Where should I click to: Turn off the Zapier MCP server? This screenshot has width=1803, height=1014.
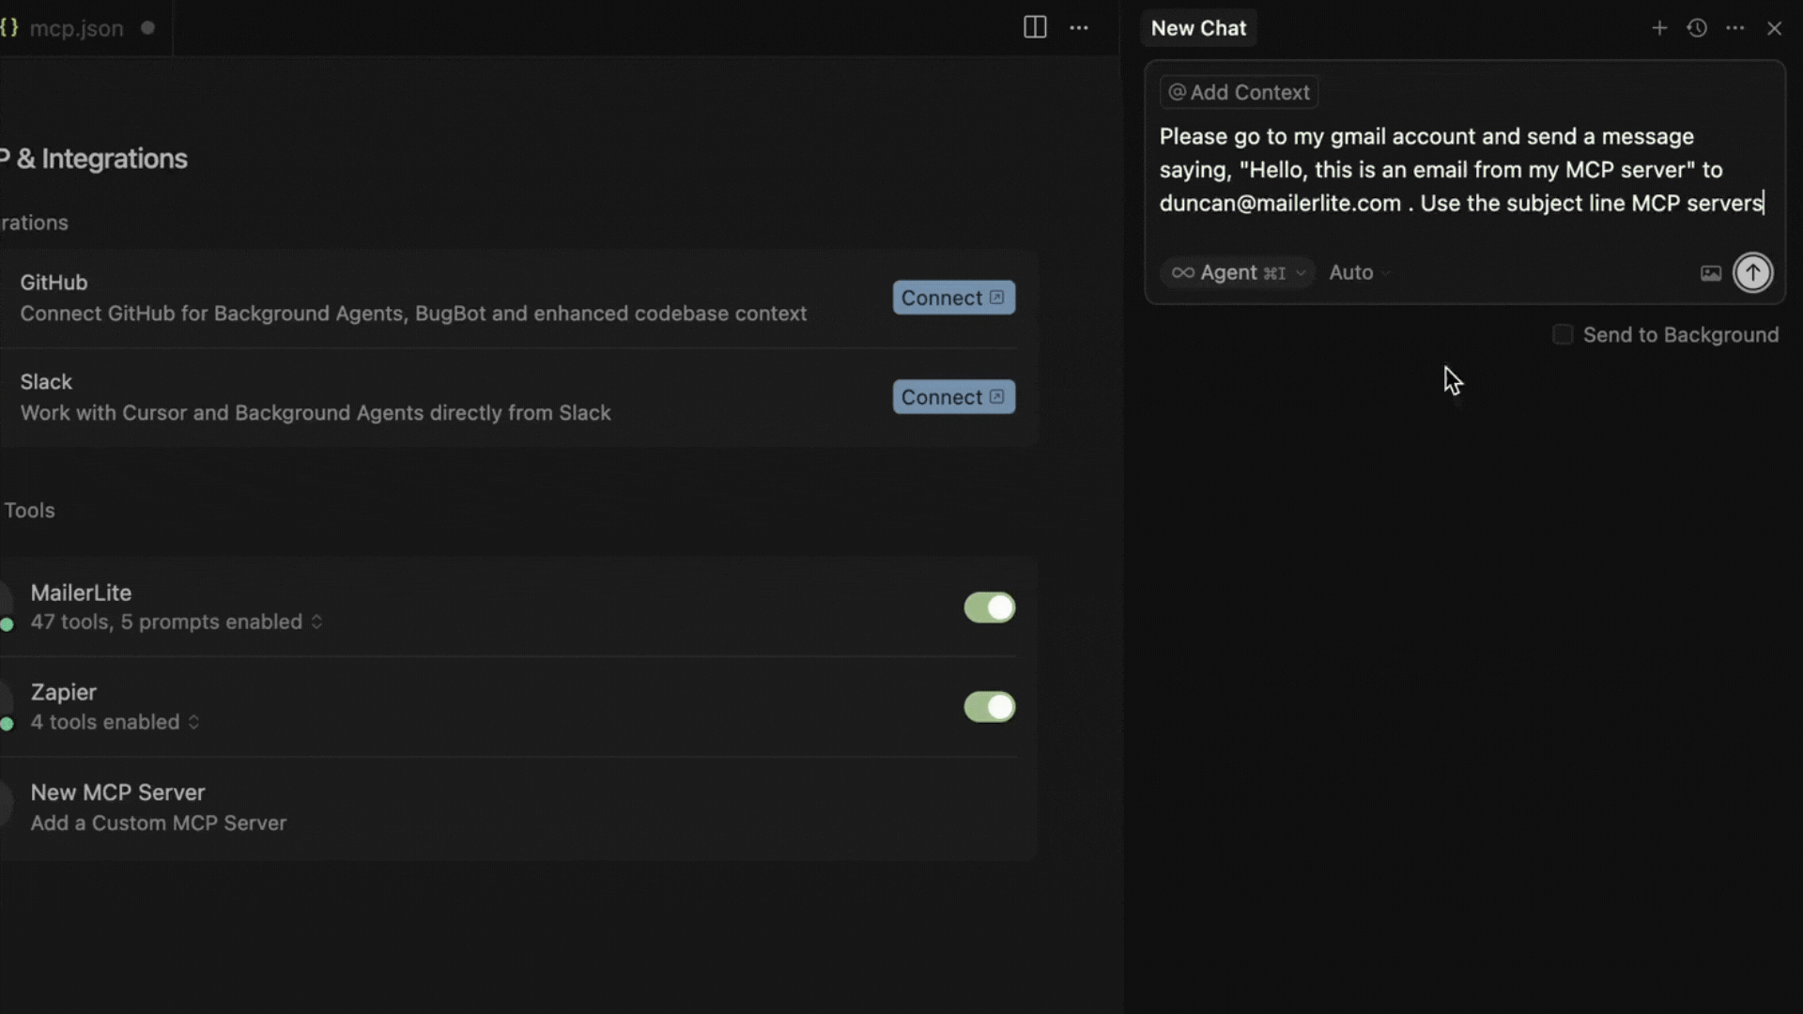[x=989, y=707]
